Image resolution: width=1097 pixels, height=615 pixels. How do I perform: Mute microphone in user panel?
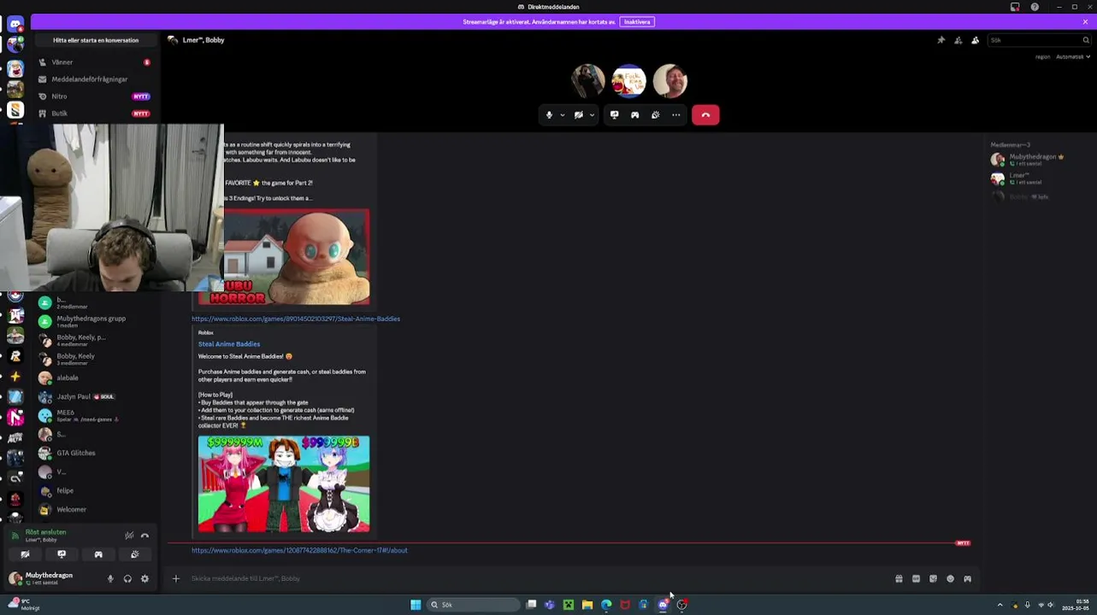110,578
